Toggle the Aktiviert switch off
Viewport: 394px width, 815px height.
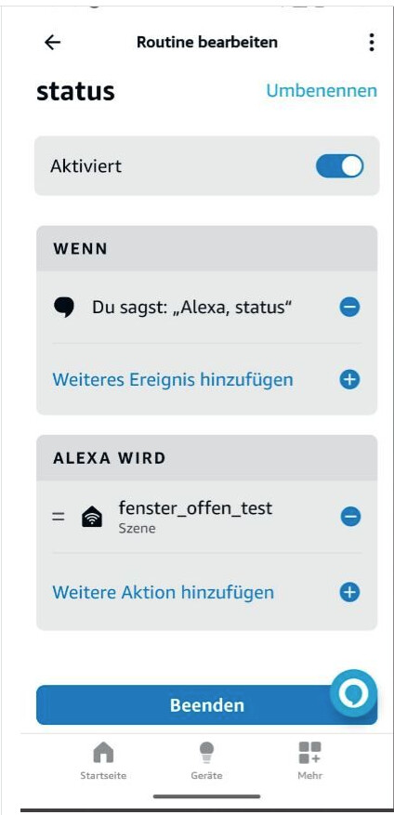pyautogui.click(x=339, y=166)
